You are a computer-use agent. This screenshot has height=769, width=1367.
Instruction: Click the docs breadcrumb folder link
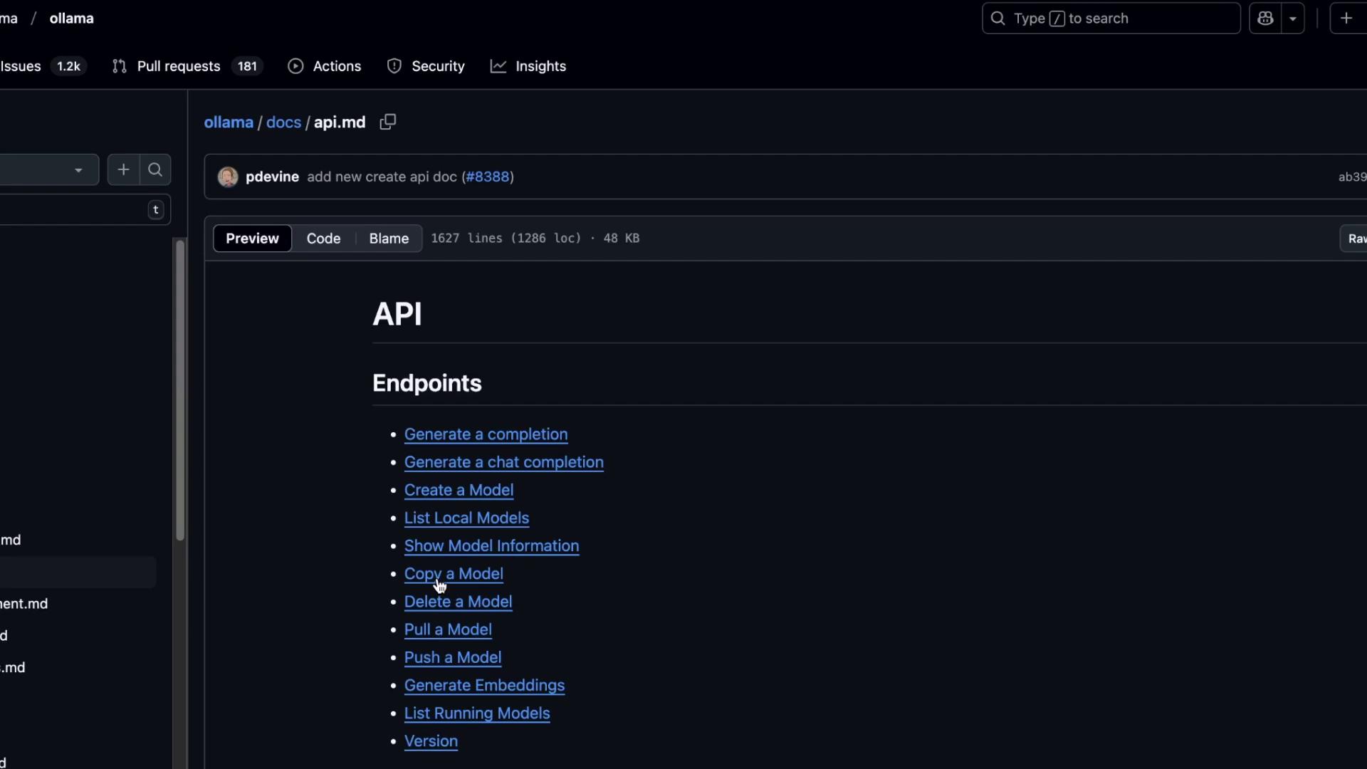point(283,122)
